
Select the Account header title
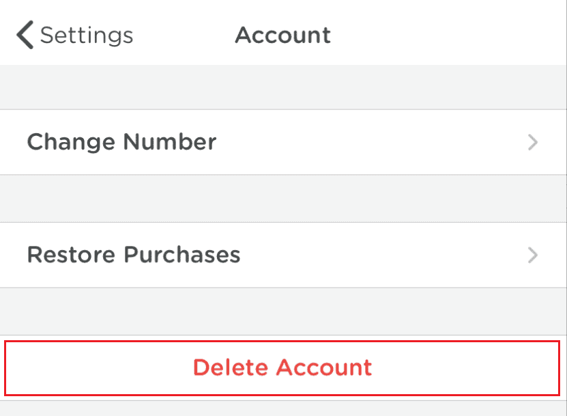(283, 34)
